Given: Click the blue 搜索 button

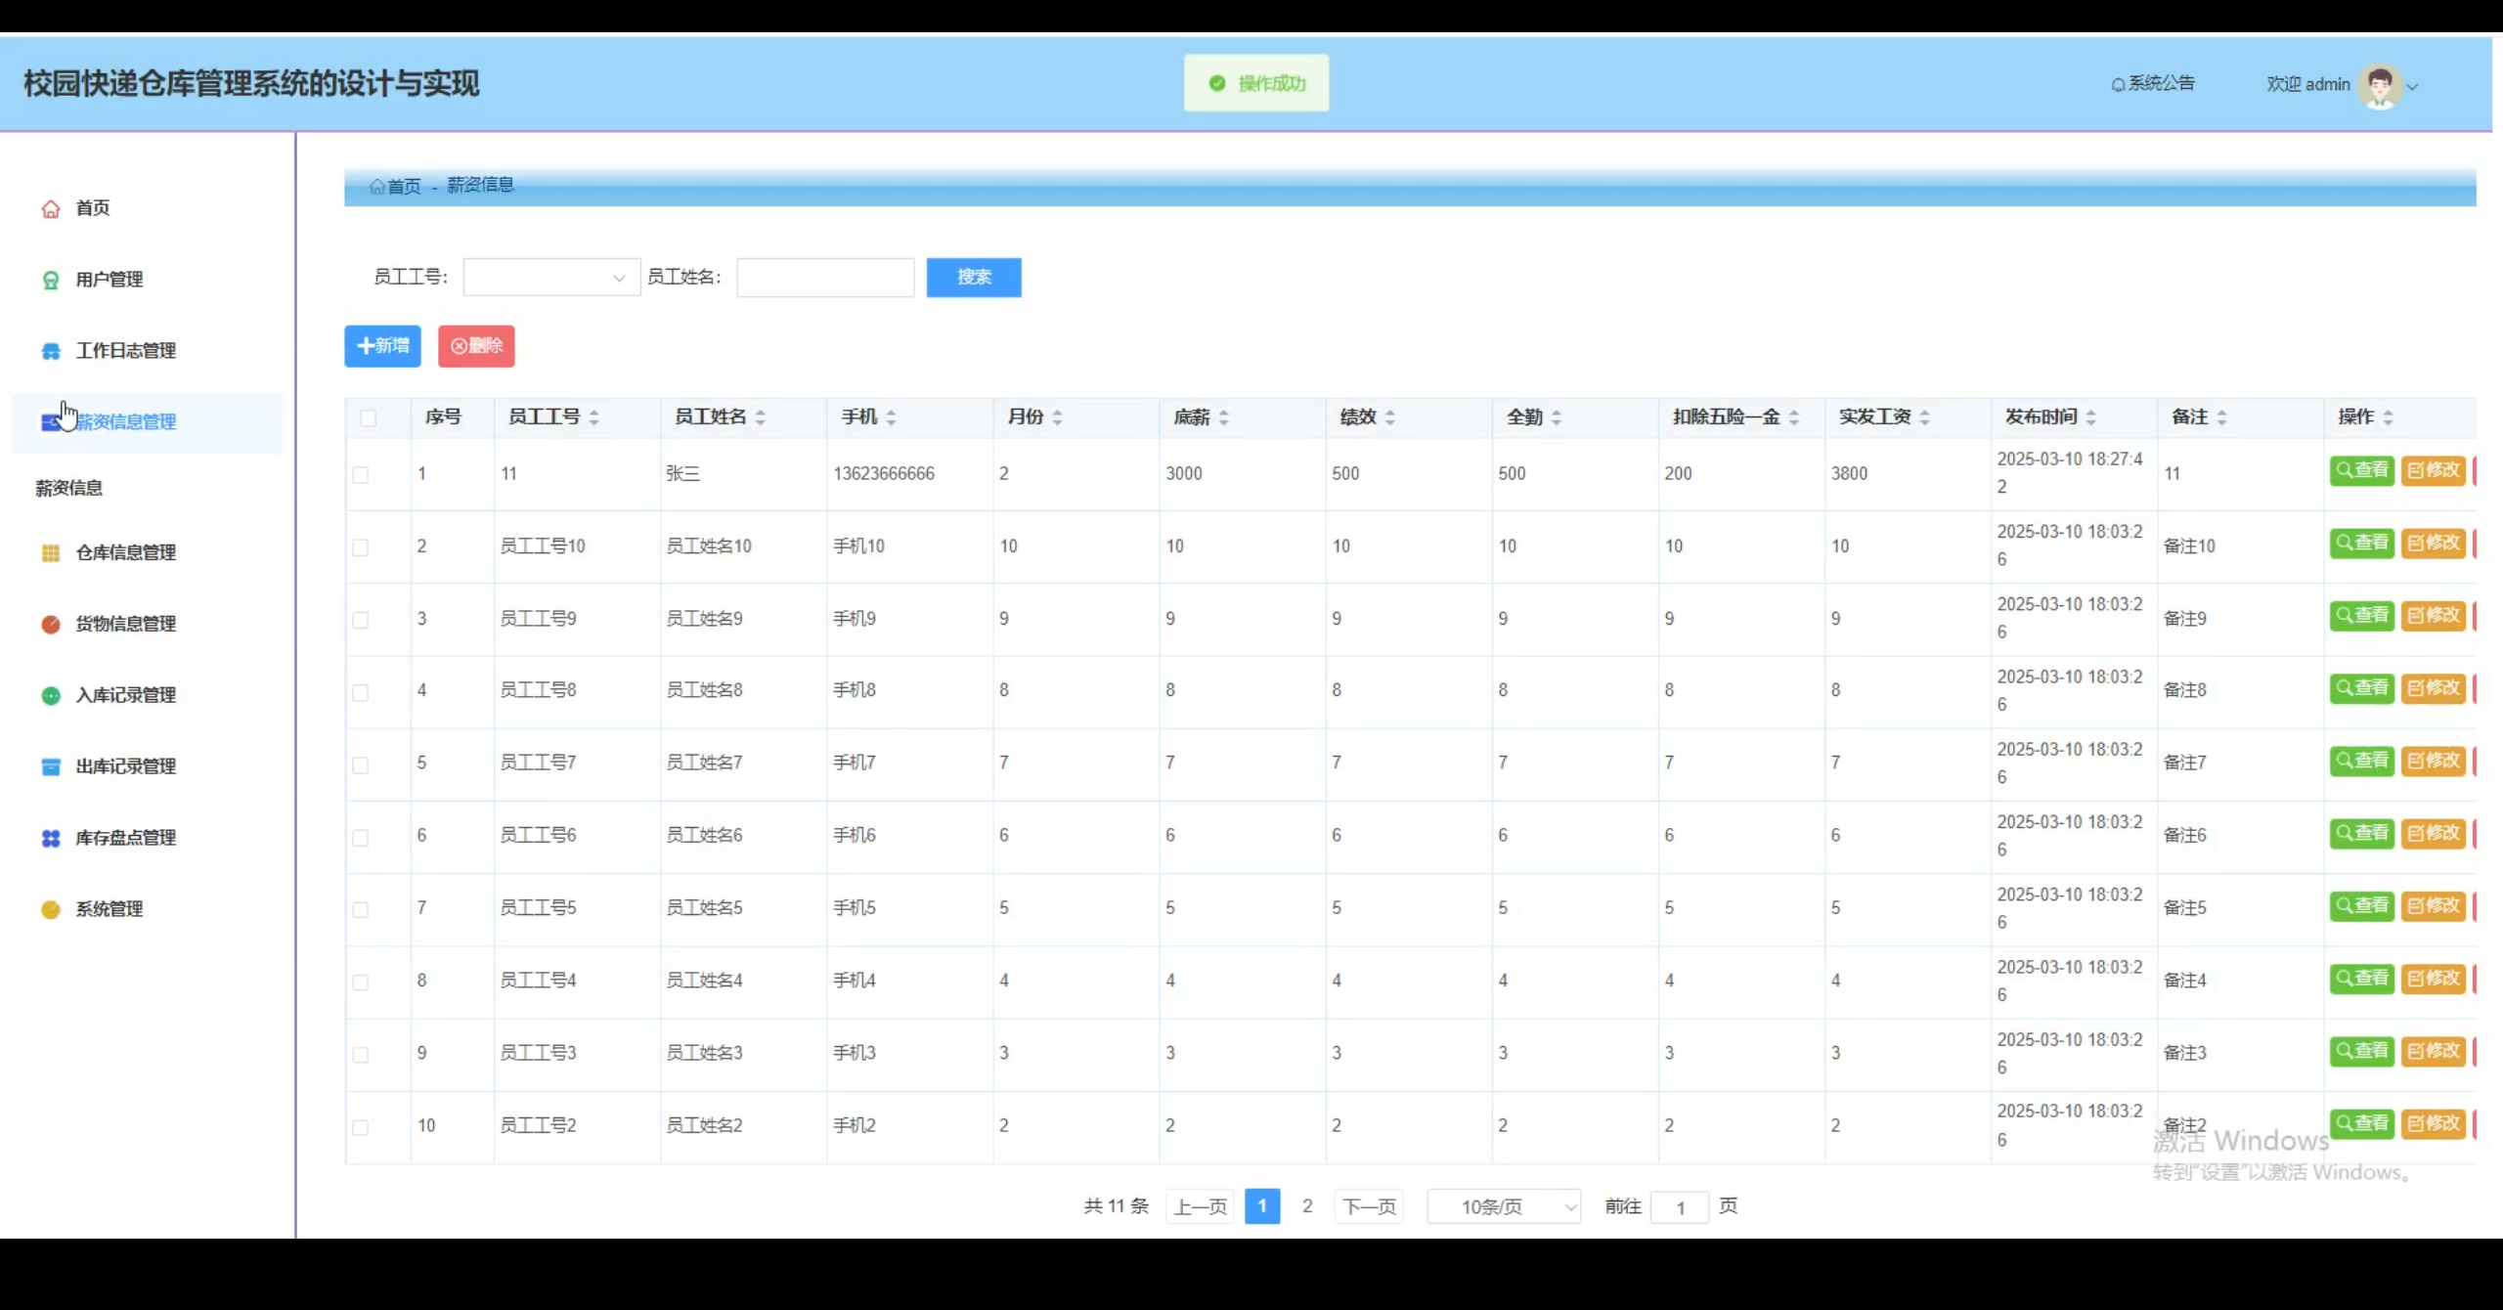Looking at the screenshot, I should (973, 278).
